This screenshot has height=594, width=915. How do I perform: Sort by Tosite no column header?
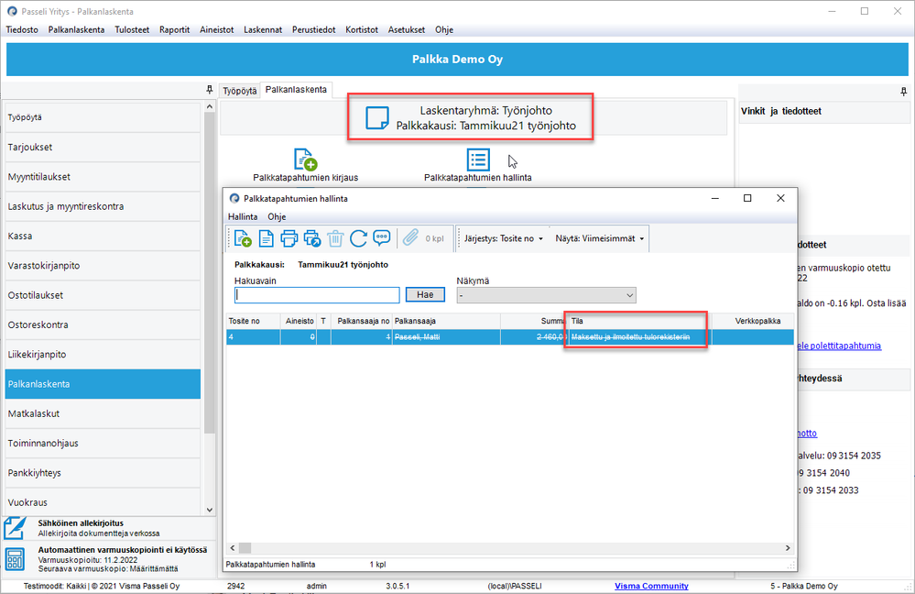point(254,321)
